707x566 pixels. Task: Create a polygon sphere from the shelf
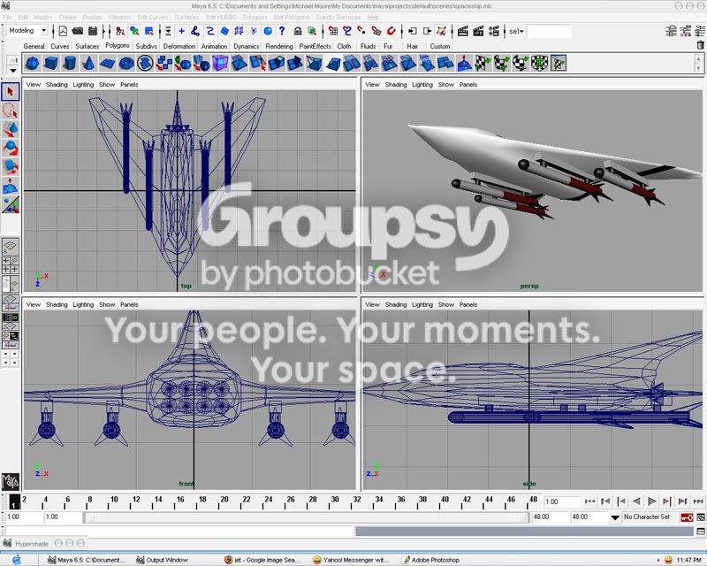coord(32,63)
